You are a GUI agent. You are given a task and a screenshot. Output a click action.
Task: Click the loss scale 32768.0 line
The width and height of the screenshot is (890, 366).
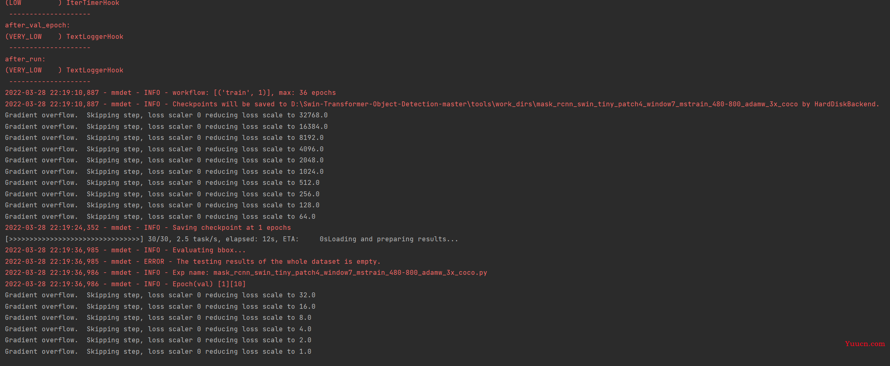(x=166, y=115)
